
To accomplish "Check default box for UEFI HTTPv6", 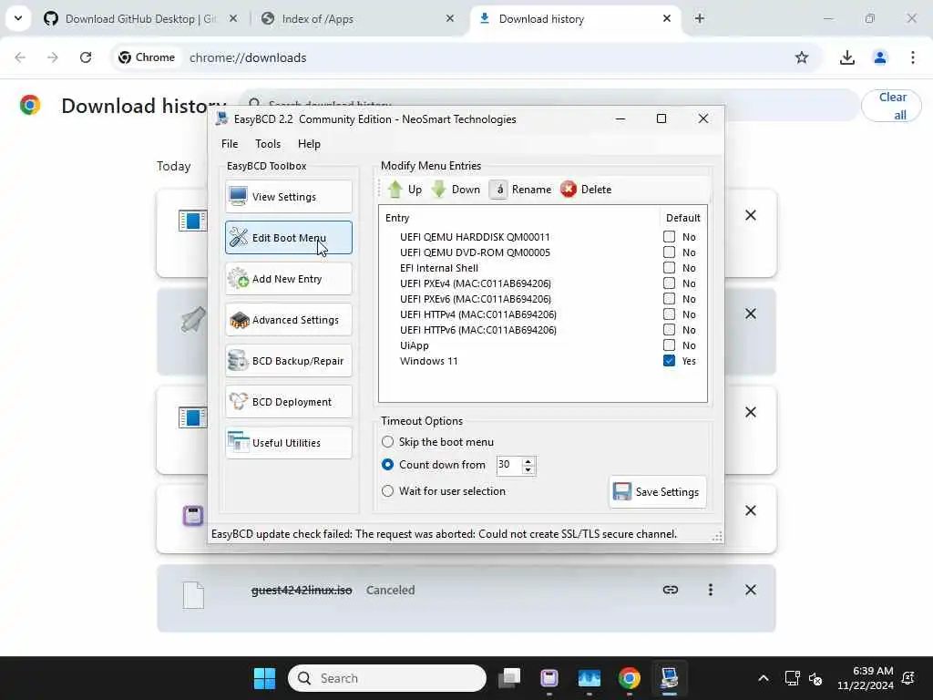I will (670, 330).
